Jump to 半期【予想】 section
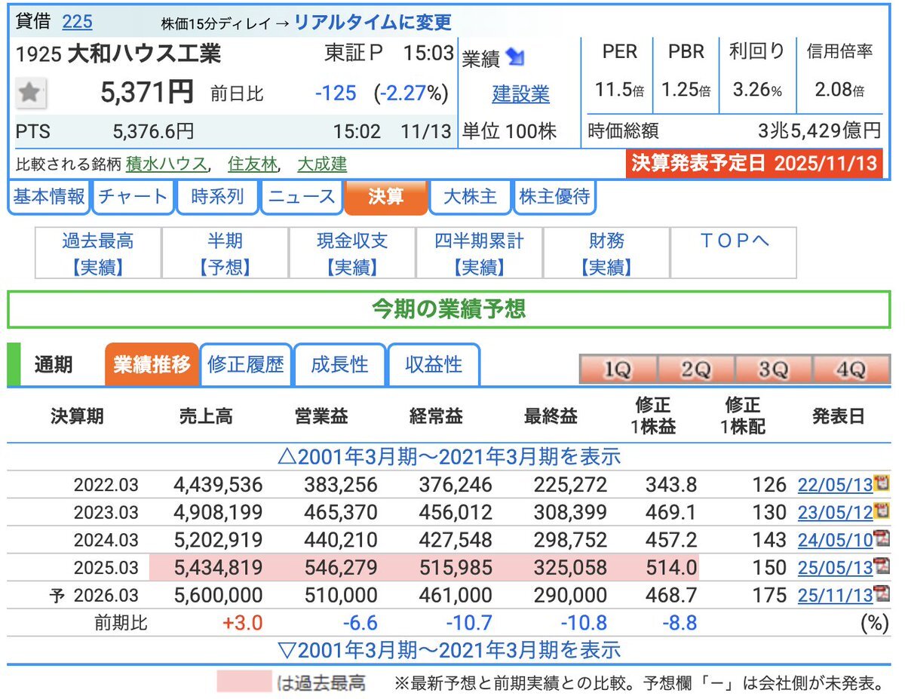905x699 pixels. (225, 253)
